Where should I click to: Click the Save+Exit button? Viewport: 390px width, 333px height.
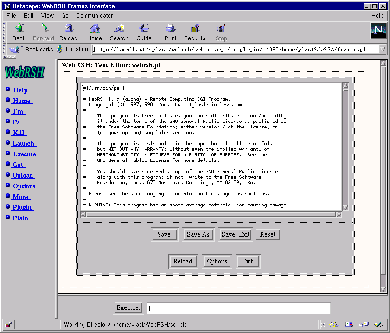[x=236, y=235]
